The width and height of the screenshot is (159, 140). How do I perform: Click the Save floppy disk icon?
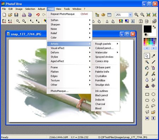[16, 15]
